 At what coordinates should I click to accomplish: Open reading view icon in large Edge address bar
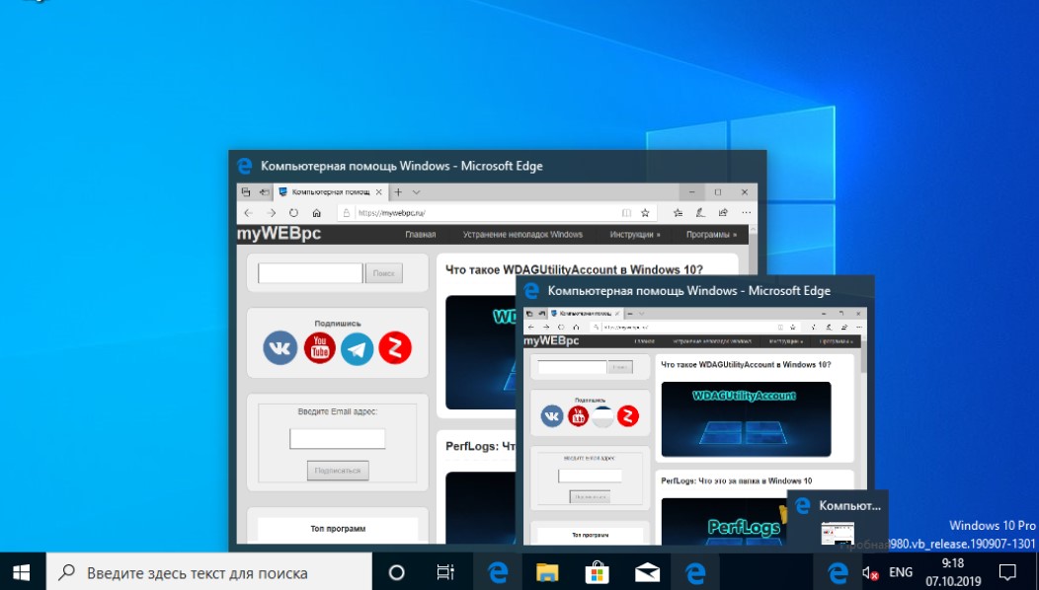(x=626, y=212)
